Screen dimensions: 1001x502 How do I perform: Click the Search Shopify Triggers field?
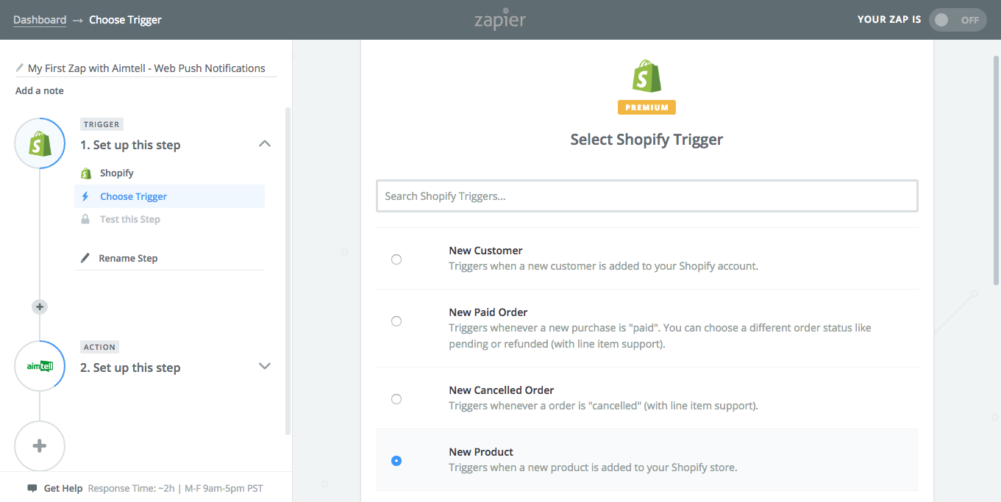click(646, 196)
